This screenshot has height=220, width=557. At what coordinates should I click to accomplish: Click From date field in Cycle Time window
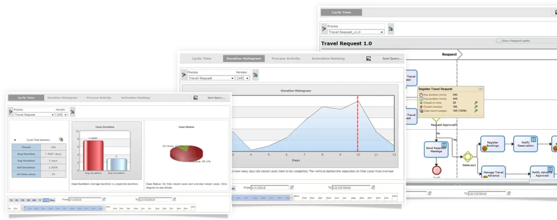coord(85,200)
